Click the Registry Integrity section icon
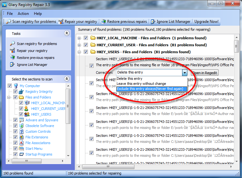 coord(21,92)
